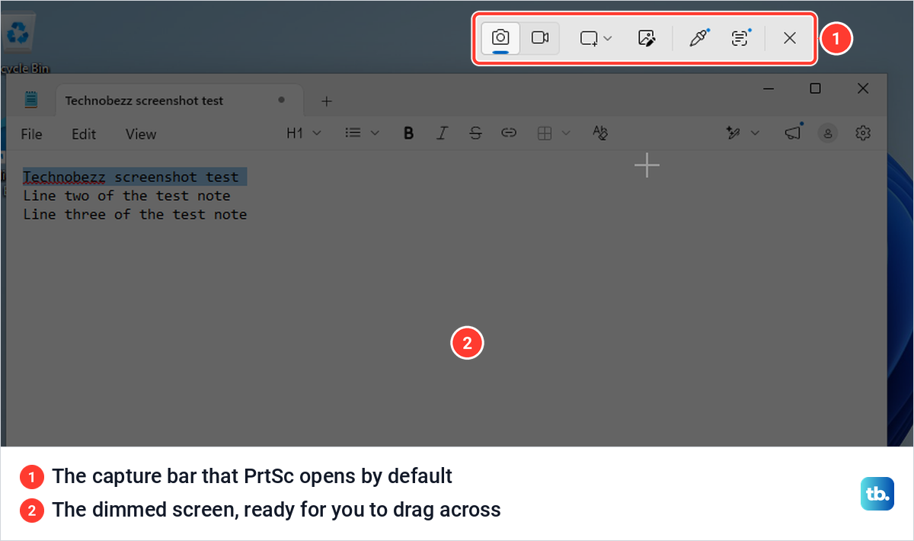The image size is (914, 541).
Task: Select the Technobezz screenshot test tab
Action: click(179, 101)
